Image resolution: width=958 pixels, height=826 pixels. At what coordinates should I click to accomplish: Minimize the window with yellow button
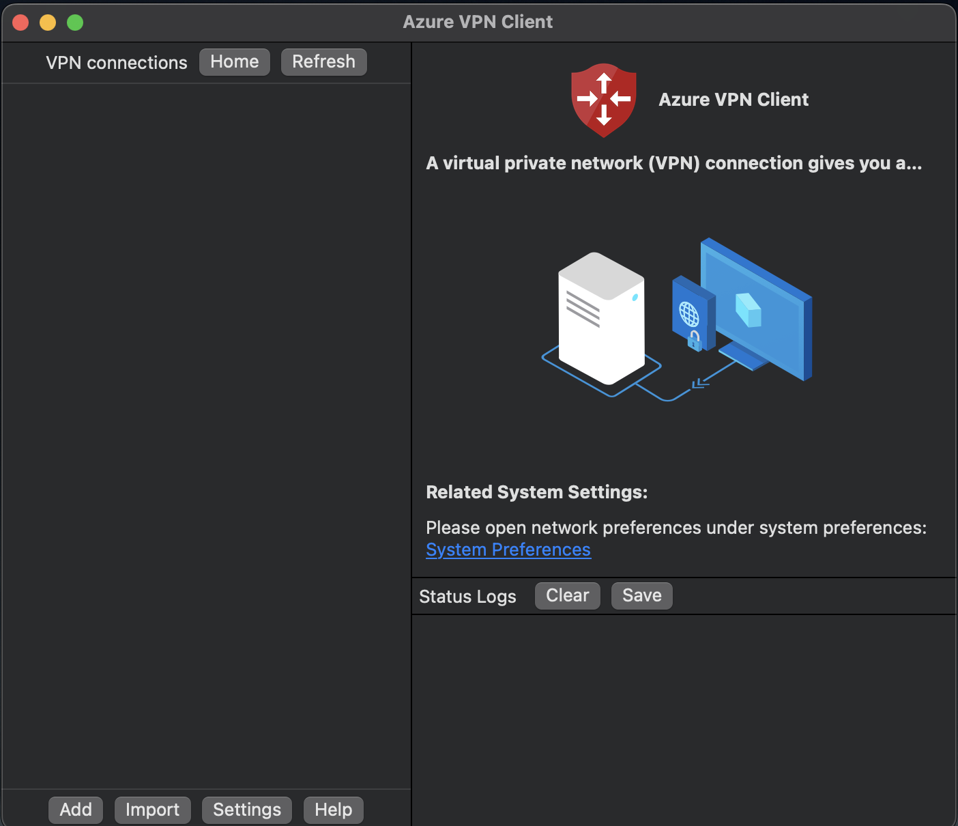click(x=48, y=23)
